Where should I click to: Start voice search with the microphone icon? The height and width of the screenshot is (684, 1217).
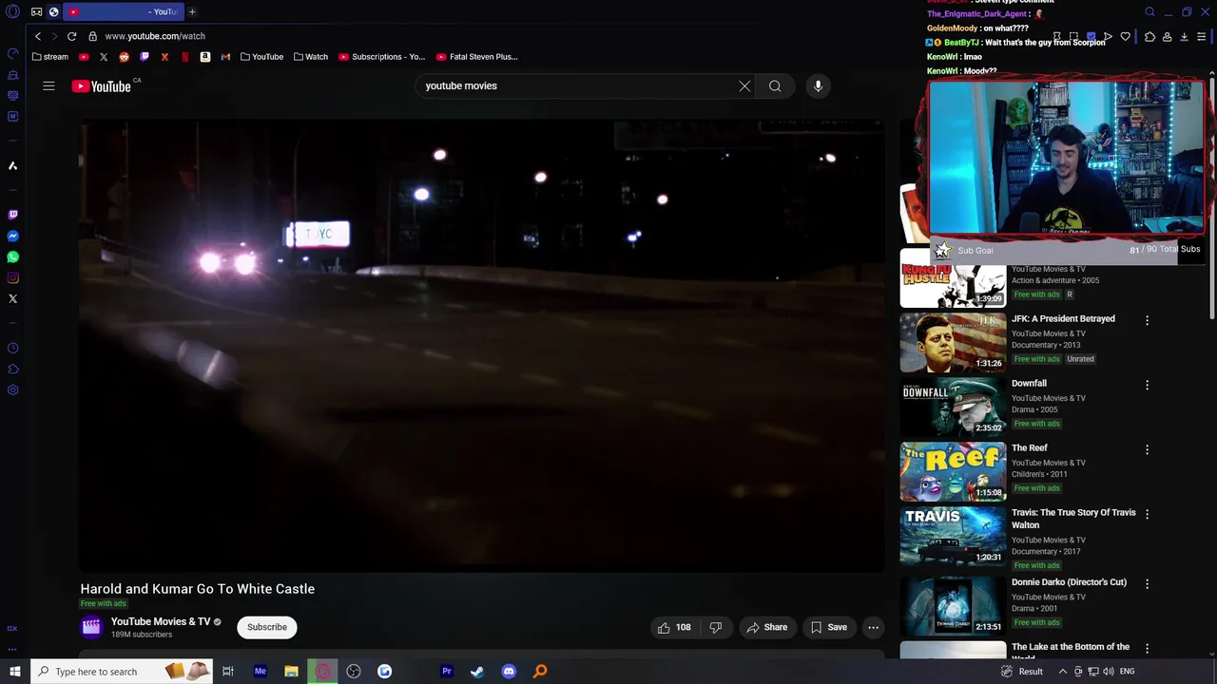click(818, 86)
